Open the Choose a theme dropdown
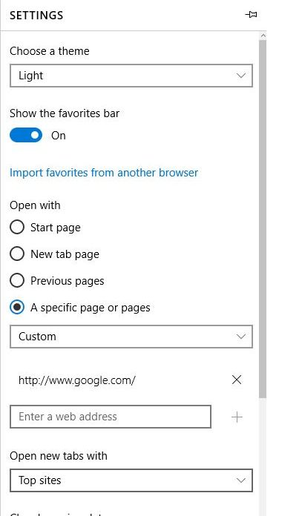The width and height of the screenshot is (302, 516). (x=131, y=76)
